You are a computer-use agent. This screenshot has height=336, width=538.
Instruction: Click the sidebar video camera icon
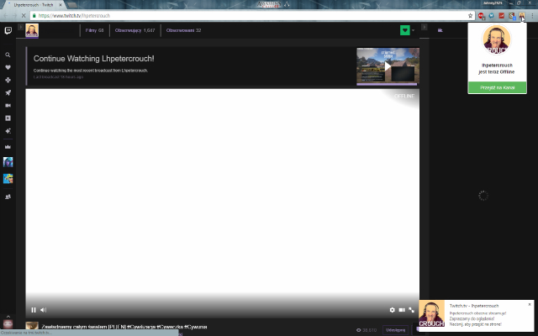pos(8,106)
